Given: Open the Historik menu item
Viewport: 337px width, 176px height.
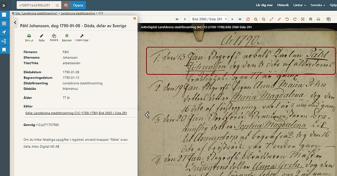Looking at the screenshot, I should tap(283, 5).
